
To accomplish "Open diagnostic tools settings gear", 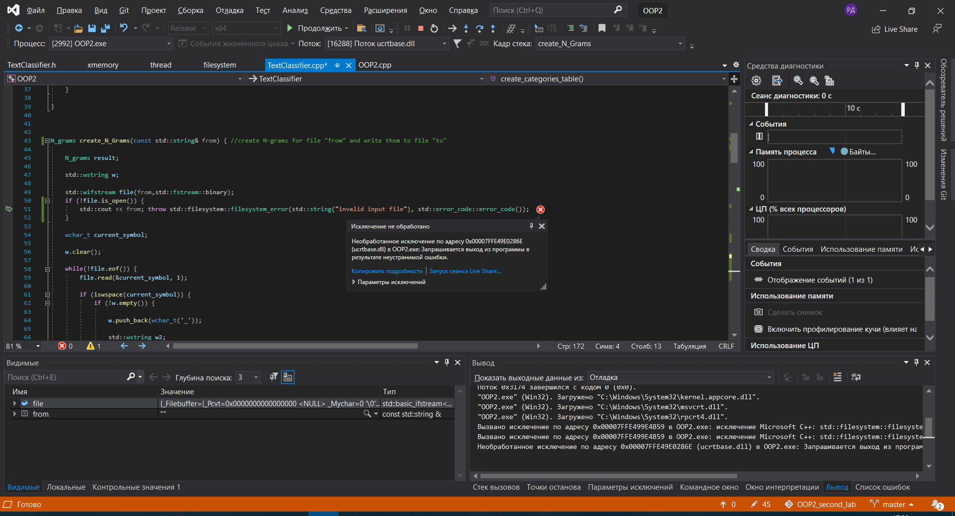I will point(756,80).
